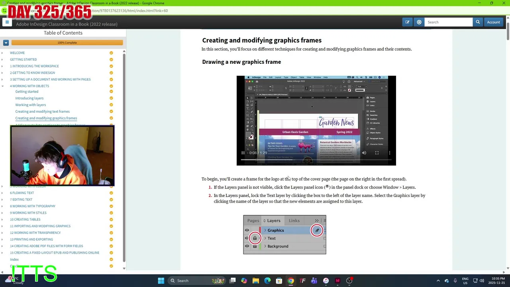Open the volume control in system tray
The height and width of the screenshot is (287, 510).
click(x=482, y=281)
